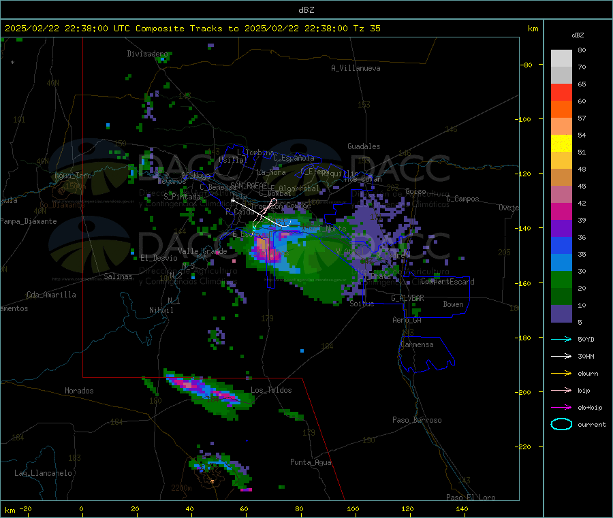Click the Tz 35 threshold text
The height and width of the screenshot is (518, 613).
pyautogui.click(x=366, y=29)
